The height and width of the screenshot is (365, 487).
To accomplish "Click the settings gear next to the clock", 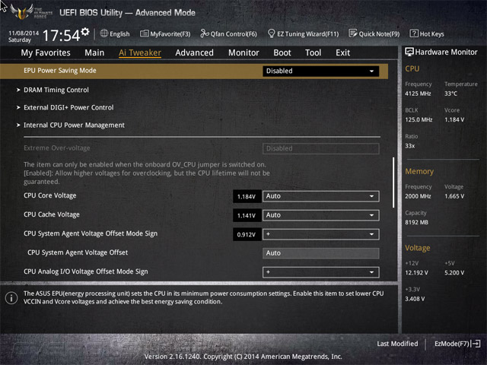I will pos(85,32).
